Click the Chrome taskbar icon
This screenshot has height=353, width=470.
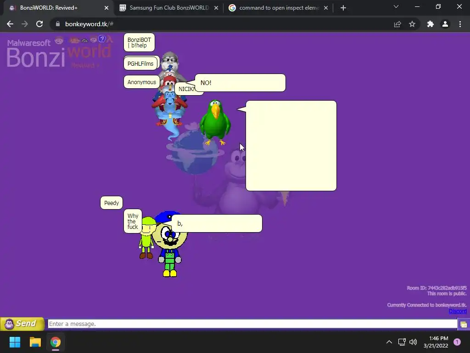coord(56,342)
